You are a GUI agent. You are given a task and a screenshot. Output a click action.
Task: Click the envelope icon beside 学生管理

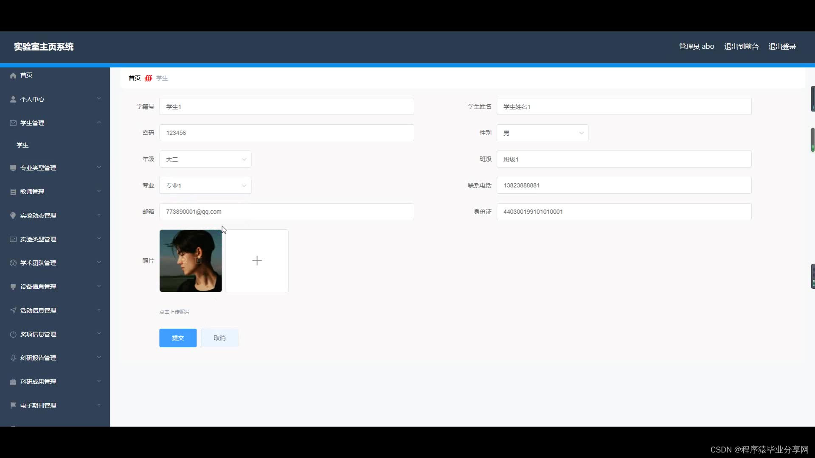[x=13, y=123]
